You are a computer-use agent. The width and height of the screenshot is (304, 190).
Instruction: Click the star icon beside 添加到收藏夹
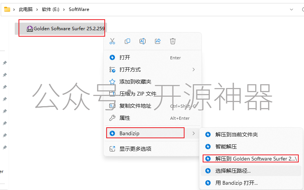point(112,82)
